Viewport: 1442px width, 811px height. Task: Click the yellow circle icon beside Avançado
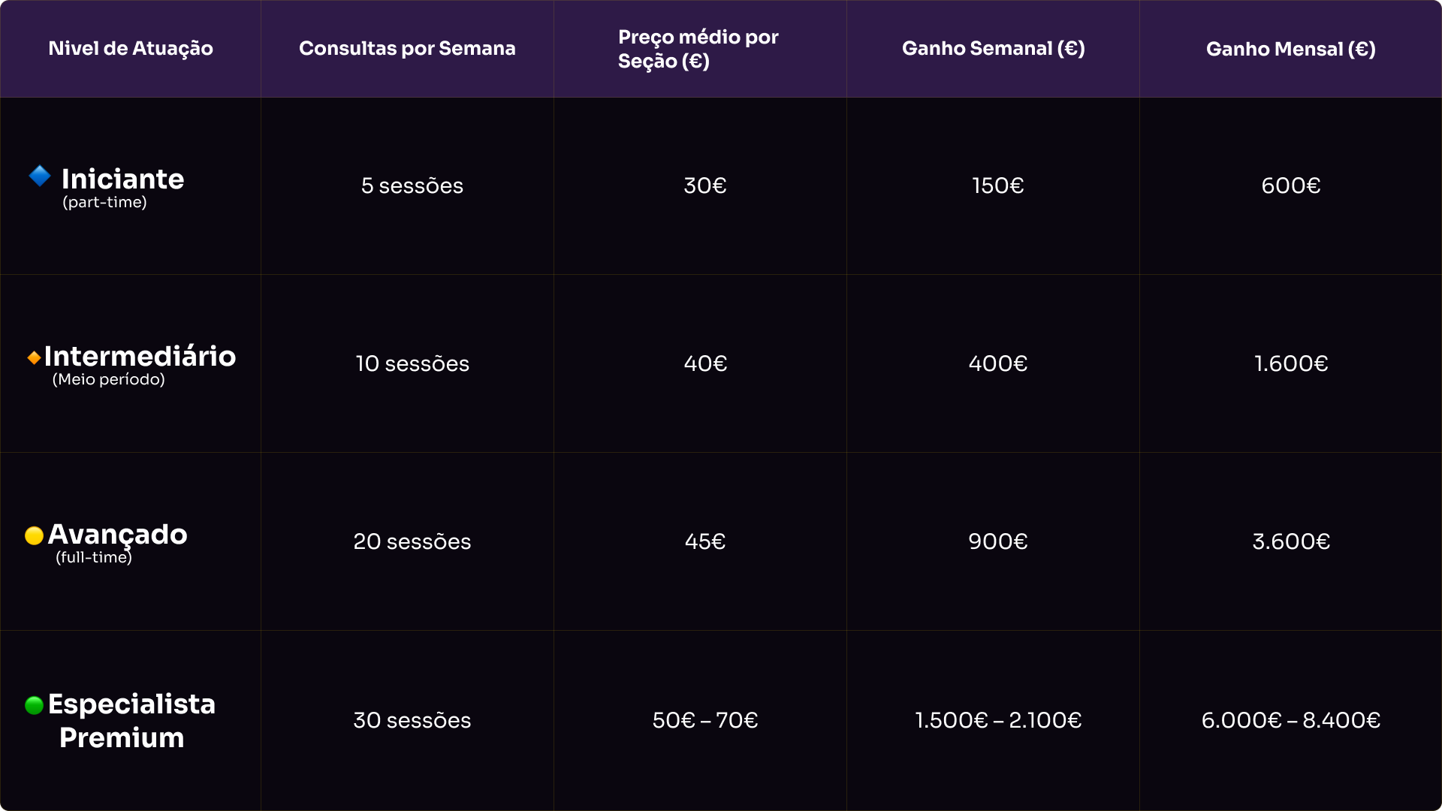[34, 535]
